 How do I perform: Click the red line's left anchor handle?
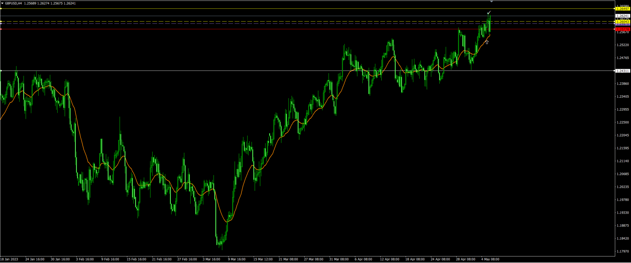(1, 29)
